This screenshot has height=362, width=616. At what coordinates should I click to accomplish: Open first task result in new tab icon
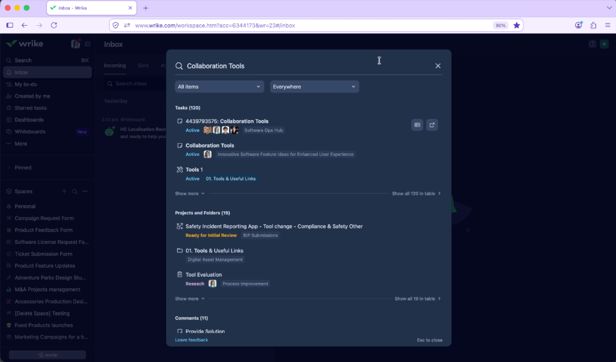coord(432,125)
